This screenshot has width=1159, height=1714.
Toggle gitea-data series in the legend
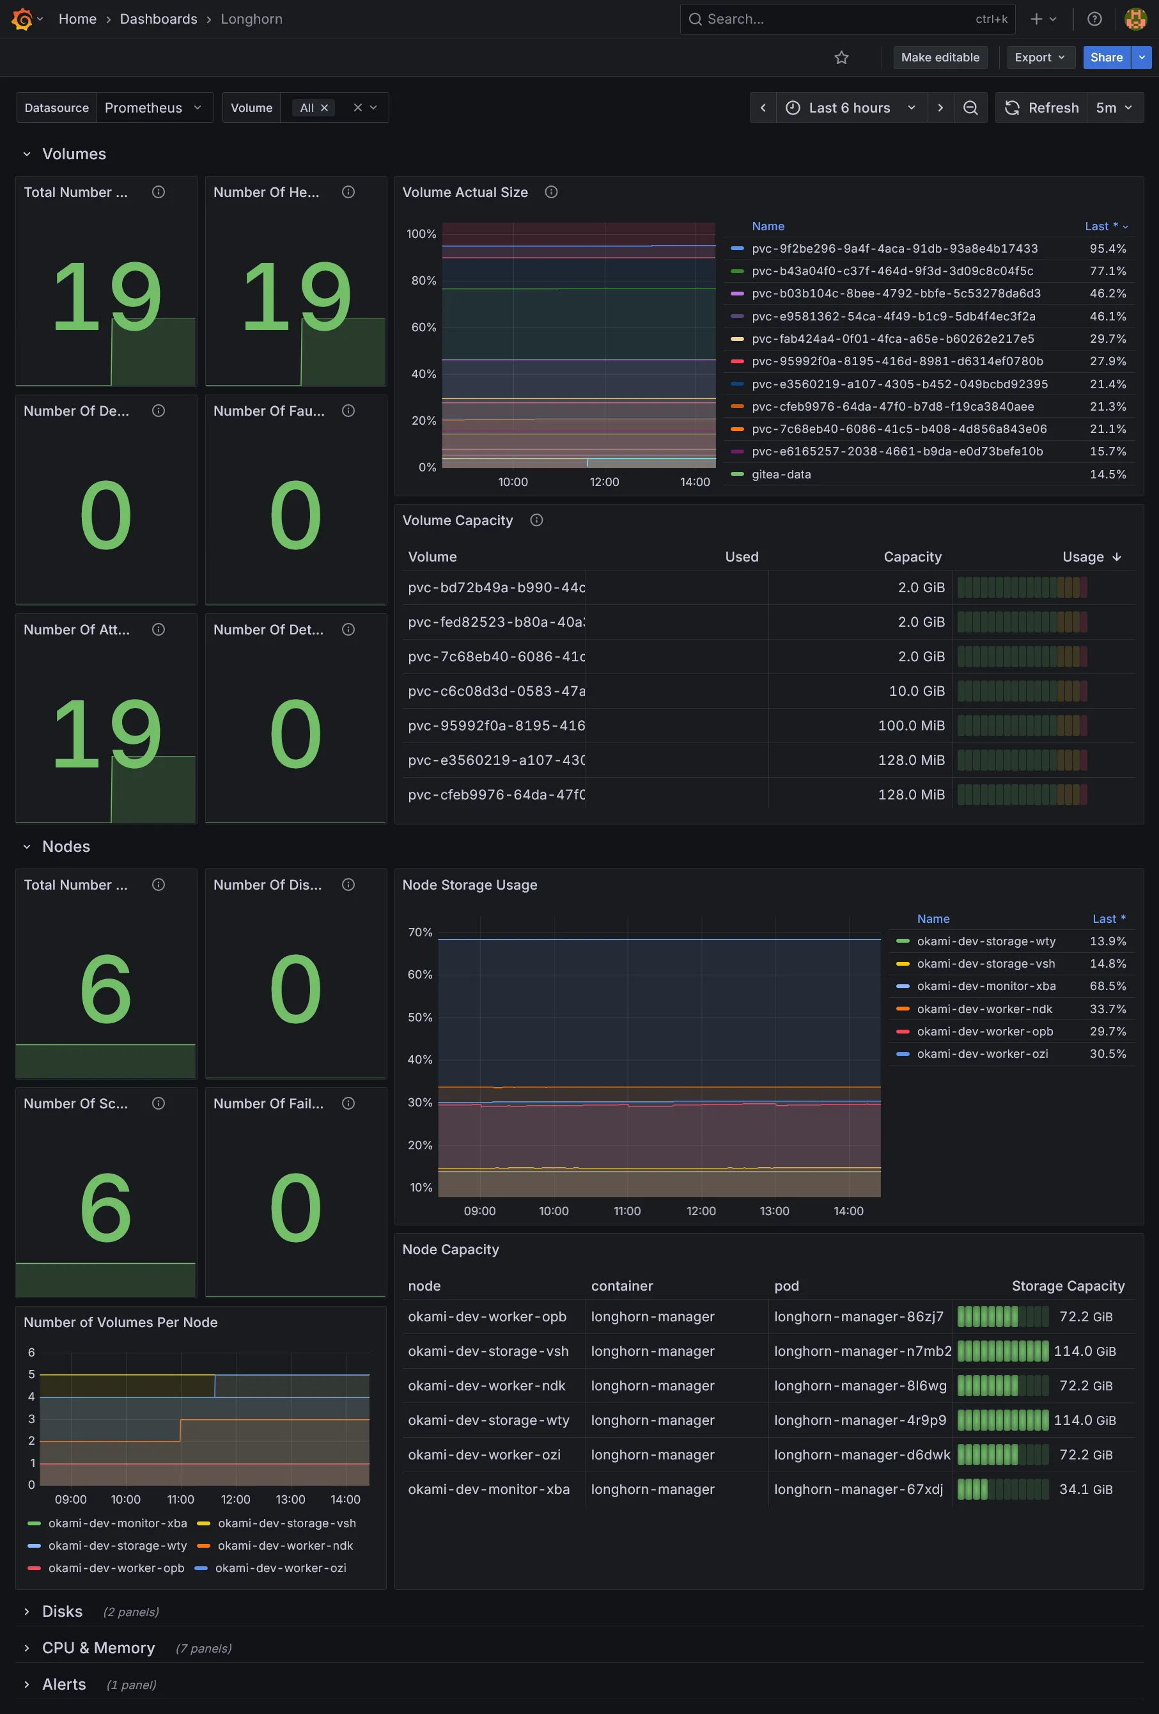781,474
